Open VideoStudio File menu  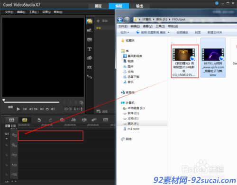tap(9, 12)
